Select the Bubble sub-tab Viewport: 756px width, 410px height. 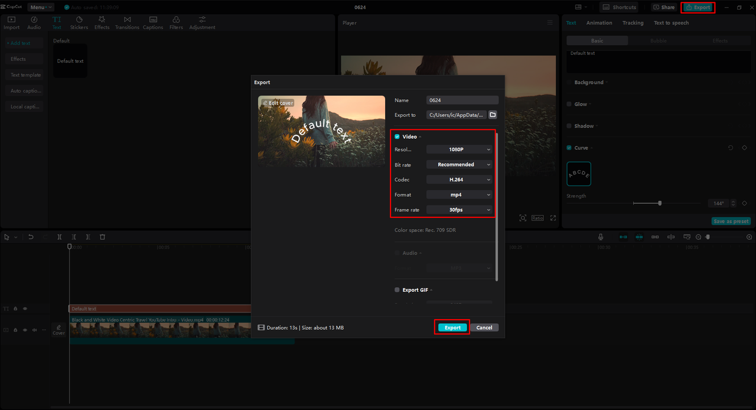coord(658,41)
